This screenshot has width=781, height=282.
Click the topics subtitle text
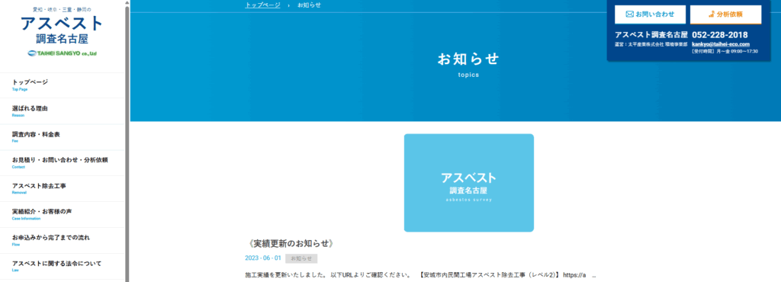pos(468,75)
